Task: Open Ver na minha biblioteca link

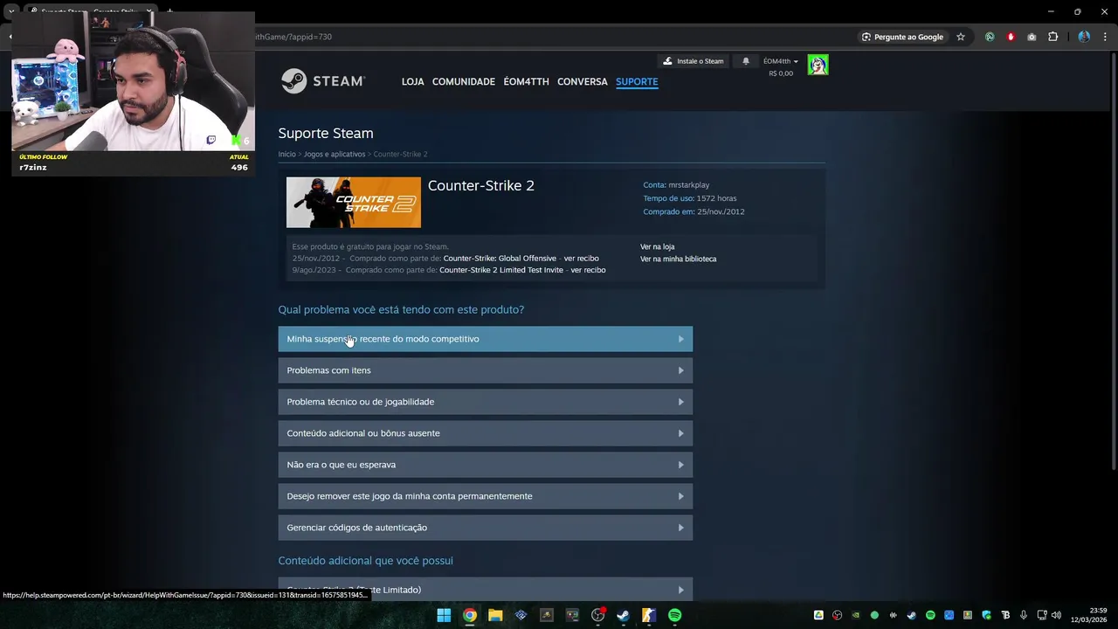Action: coord(678,259)
